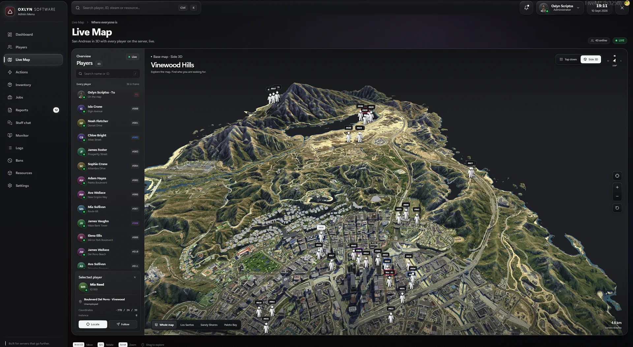Screen dimensions: 633x347
Task: Focus the top search player or resource field
Action: pyautogui.click(x=136, y=8)
